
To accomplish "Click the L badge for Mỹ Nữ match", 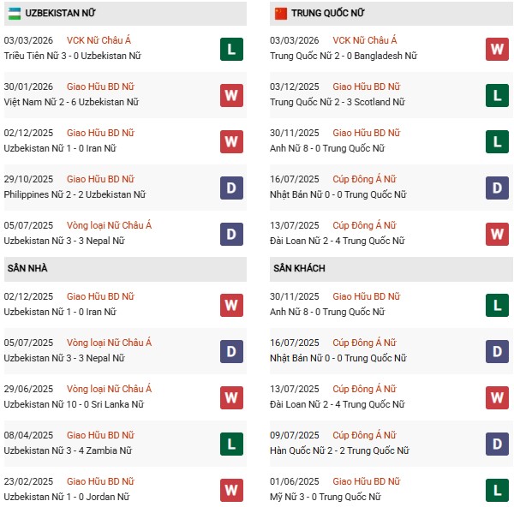I will [x=497, y=489].
